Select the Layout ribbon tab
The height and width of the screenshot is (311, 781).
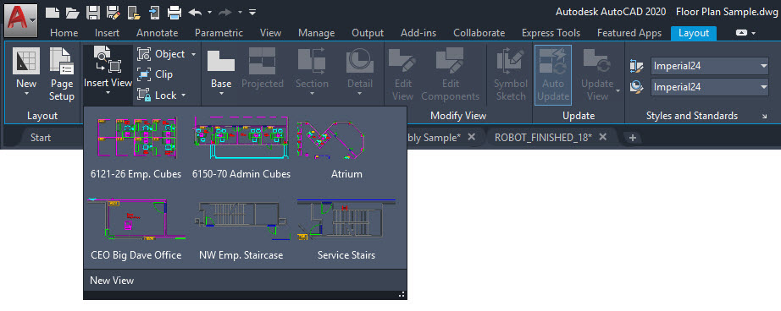coord(694,33)
